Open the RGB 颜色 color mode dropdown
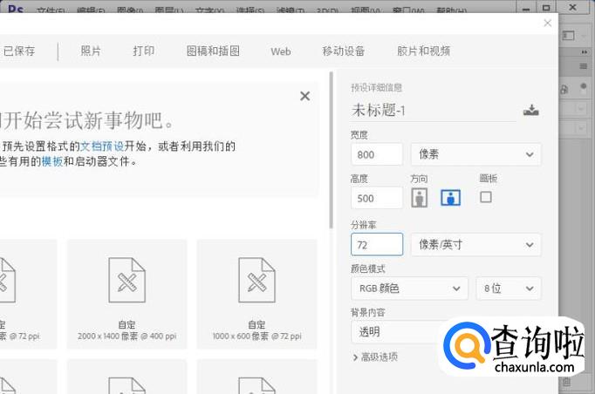595x394 pixels. [x=409, y=289]
